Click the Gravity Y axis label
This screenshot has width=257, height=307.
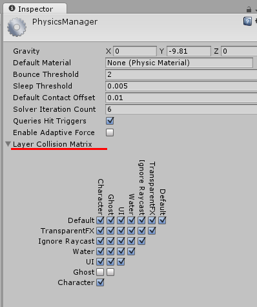click(161, 51)
